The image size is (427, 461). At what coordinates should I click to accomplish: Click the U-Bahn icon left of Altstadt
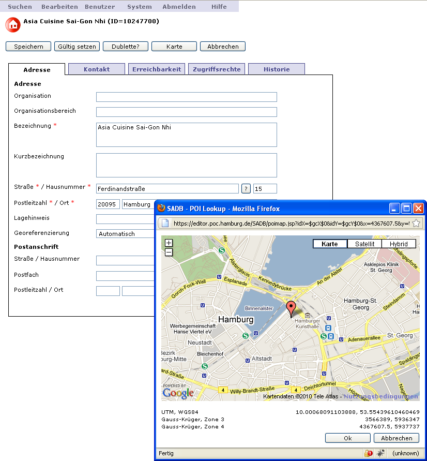coord(248,361)
